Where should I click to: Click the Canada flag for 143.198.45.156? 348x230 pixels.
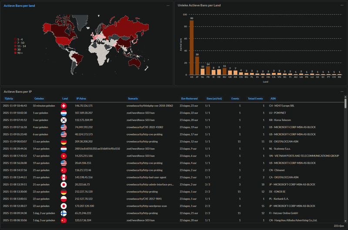(64, 177)
